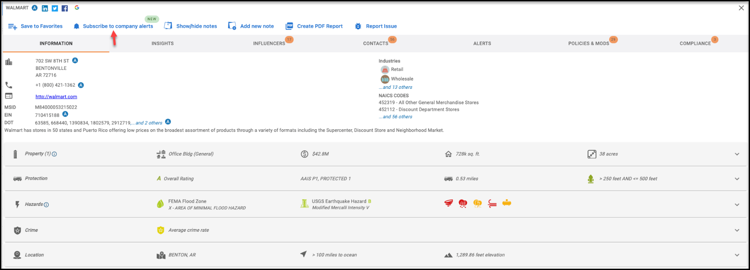Click the blue A badge beside WALMART title

click(35, 8)
